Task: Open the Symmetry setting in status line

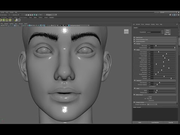Action: (x=16, y=15)
